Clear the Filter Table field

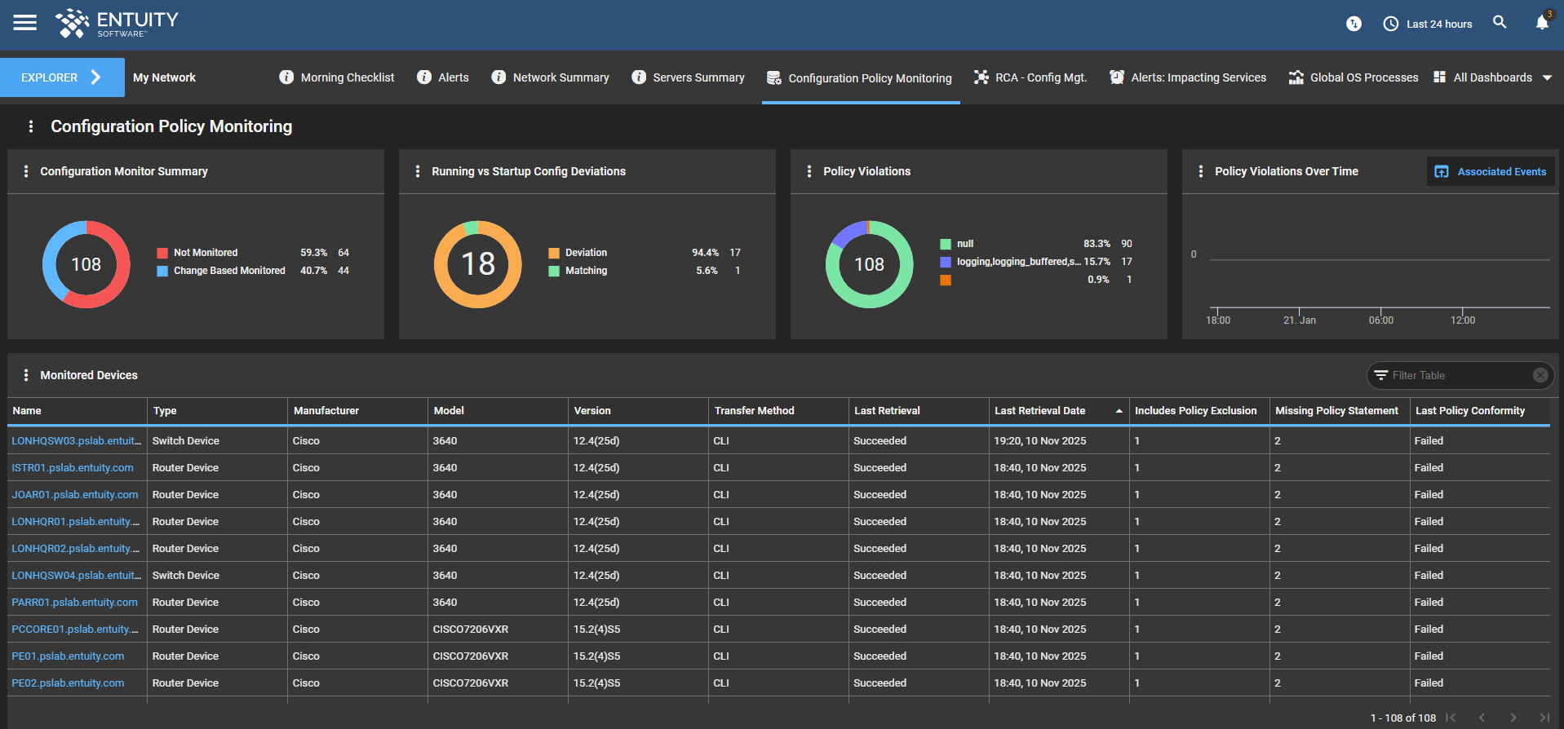(1540, 375)
